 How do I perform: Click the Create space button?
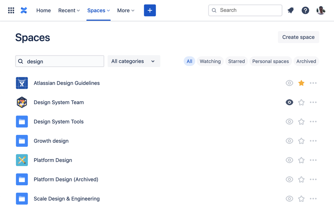[x=298, y=37]
